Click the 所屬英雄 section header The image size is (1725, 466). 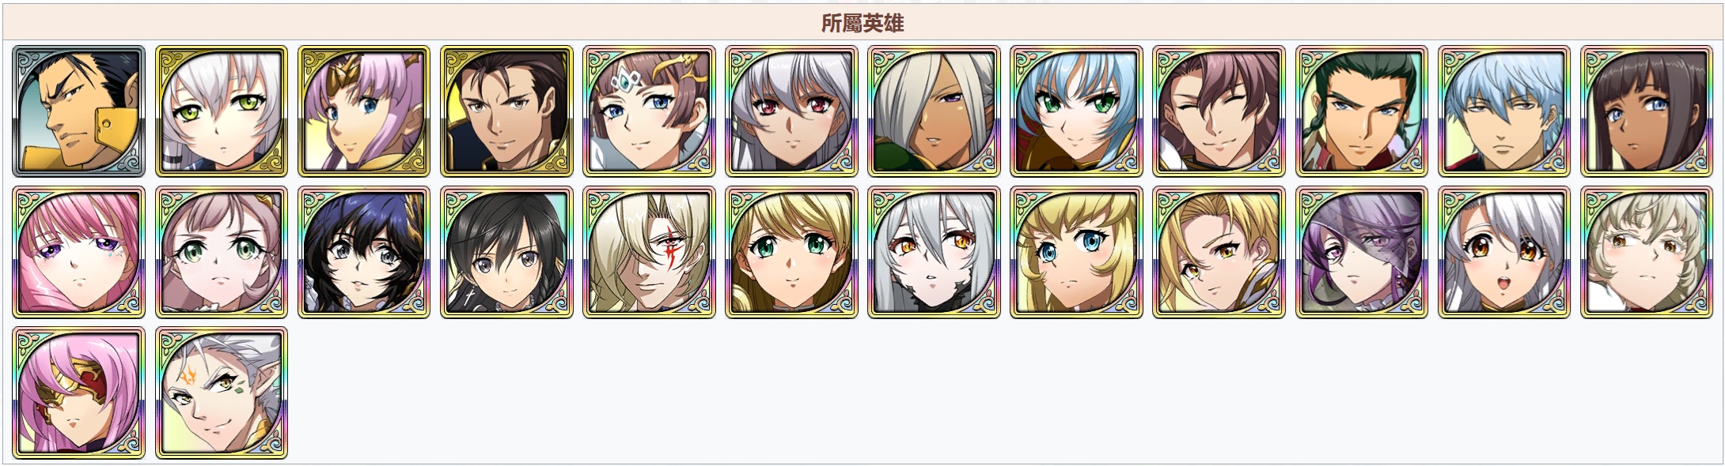(862, 23)
